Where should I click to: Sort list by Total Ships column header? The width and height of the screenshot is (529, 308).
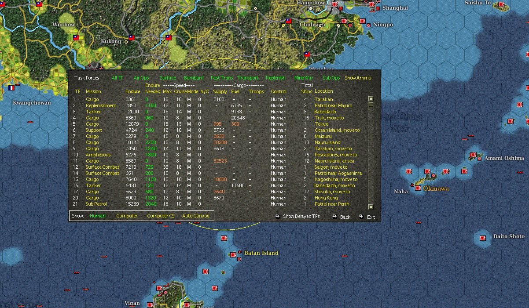click(x=307, y=88)
